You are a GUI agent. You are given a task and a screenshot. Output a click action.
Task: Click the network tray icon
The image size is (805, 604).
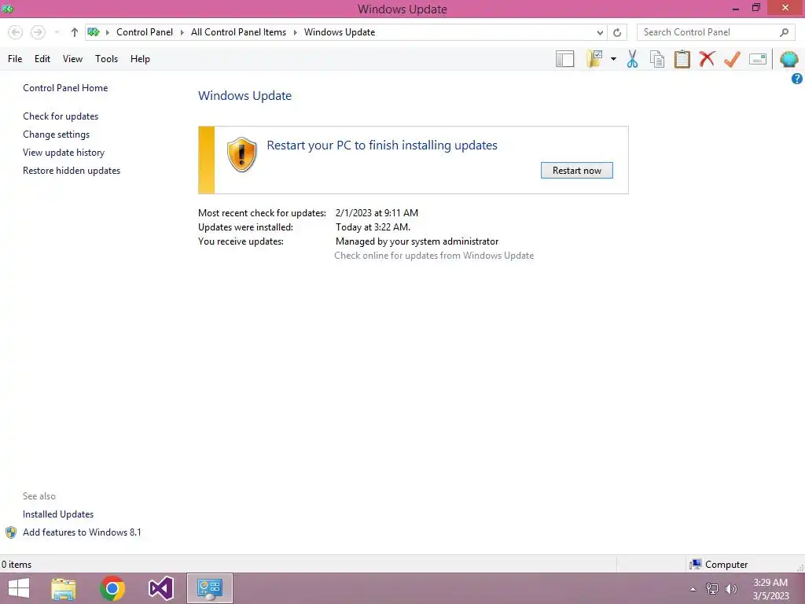click(712, 589)
